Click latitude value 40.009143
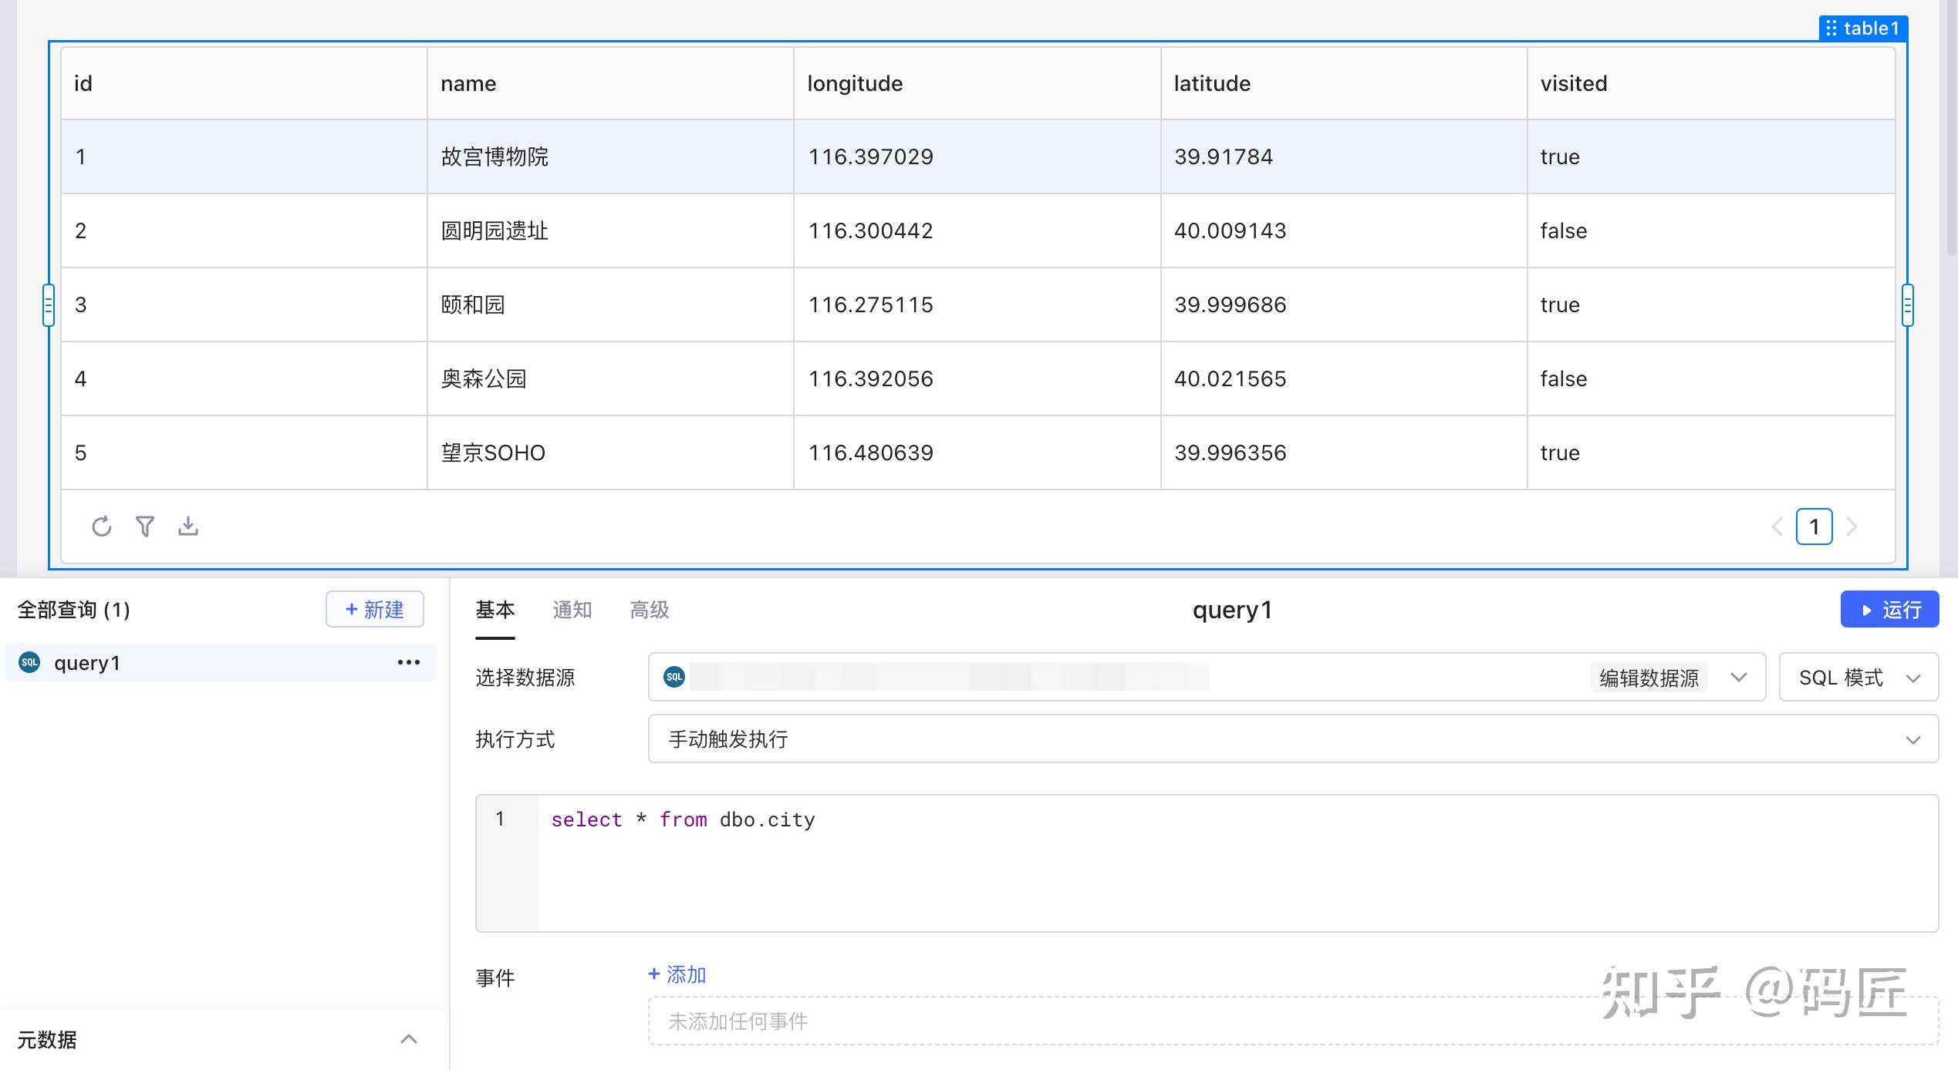This screenshot has width=1958, height=1070. coord(1231,230)
